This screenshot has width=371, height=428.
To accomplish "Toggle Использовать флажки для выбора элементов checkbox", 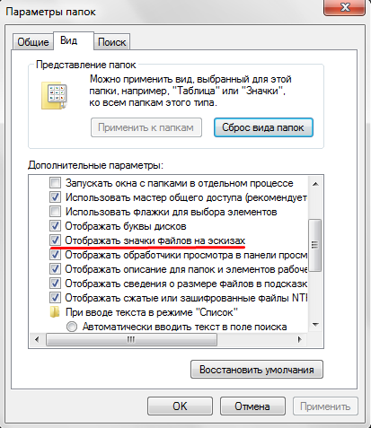I will (55, 212).
